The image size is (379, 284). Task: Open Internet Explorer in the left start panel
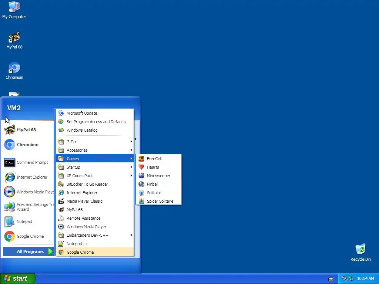(x=28, y=177)
